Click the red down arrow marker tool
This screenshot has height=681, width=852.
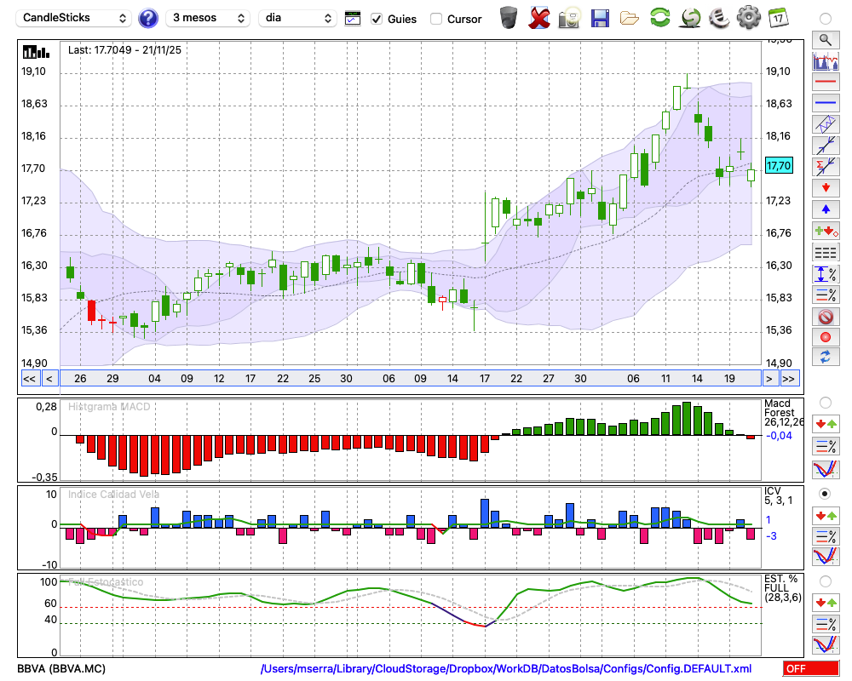tap(825, 187)
